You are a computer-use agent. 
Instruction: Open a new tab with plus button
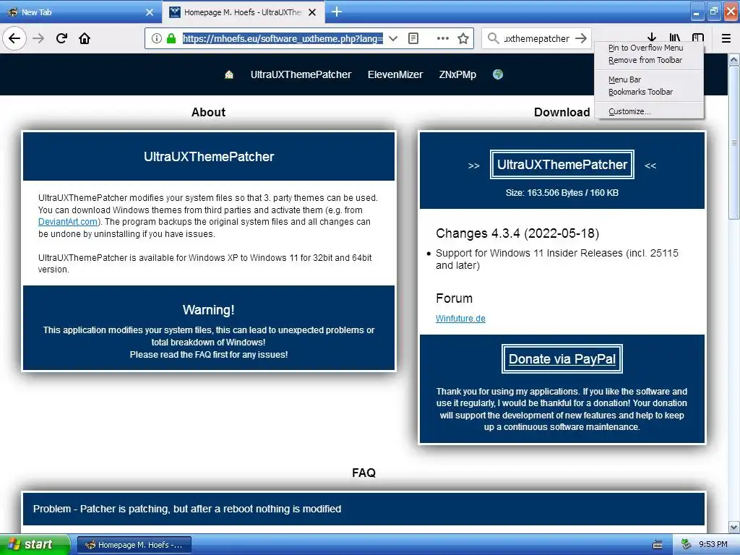tap(337, 12)
